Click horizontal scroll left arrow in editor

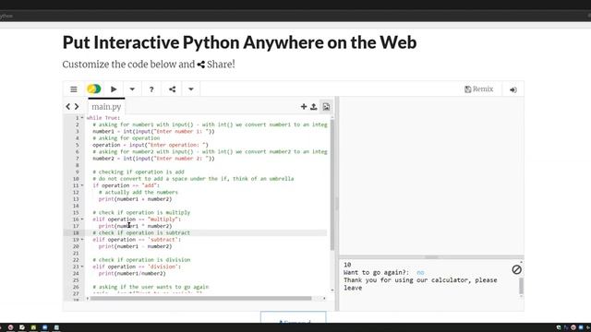click(88, 299)
